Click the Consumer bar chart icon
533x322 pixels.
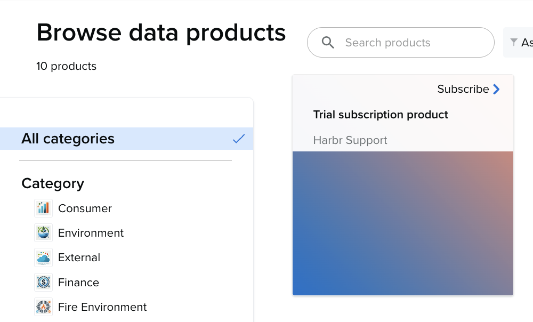coord(43,208)
